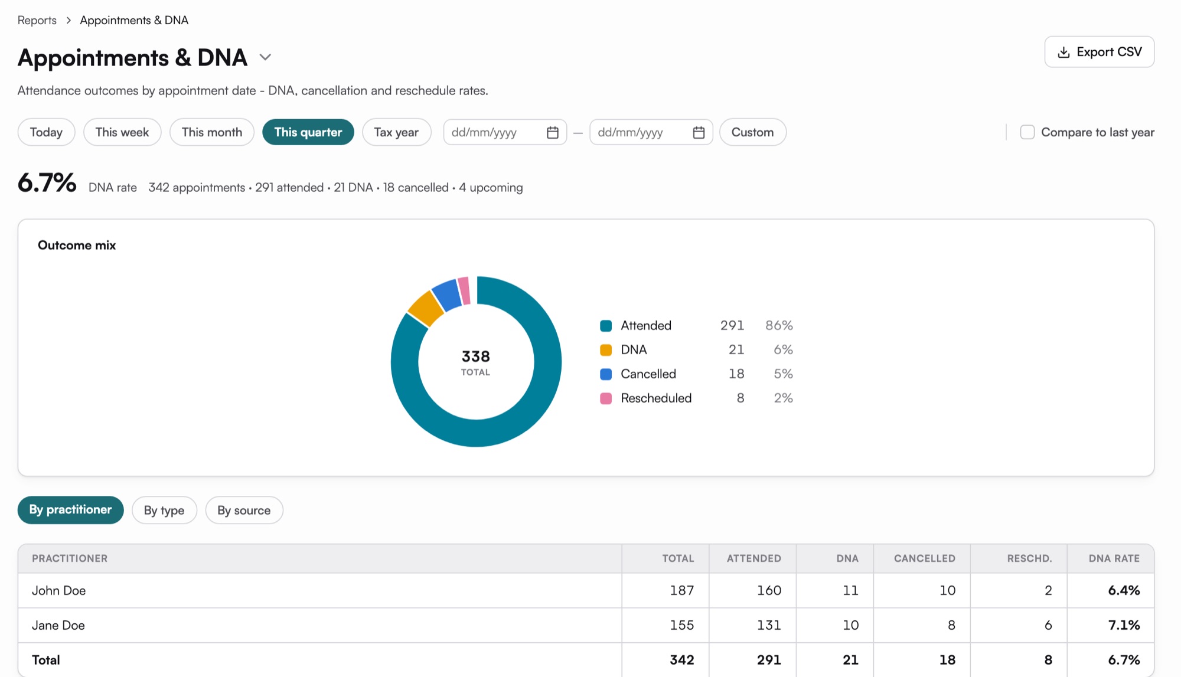1181x677 pixels.
Task: Click the Export CSV download button
Action: coord(1099,52)
